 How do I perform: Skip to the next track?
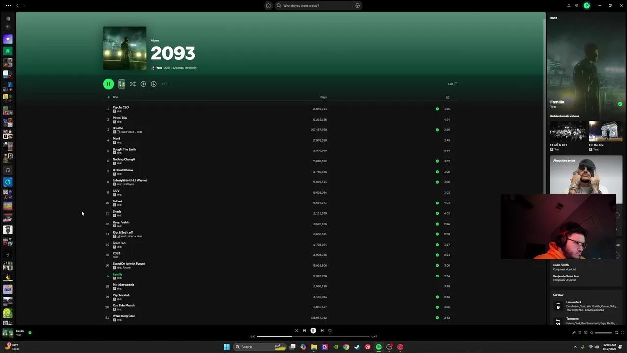(x=322, y=331)
